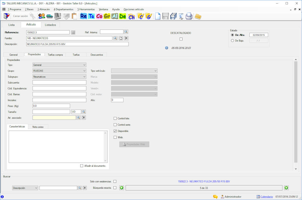The width and height of the screenshot is (302, 200).
Task: Run search with the Buscar magnifier icon
Action: tap(80, 188)
